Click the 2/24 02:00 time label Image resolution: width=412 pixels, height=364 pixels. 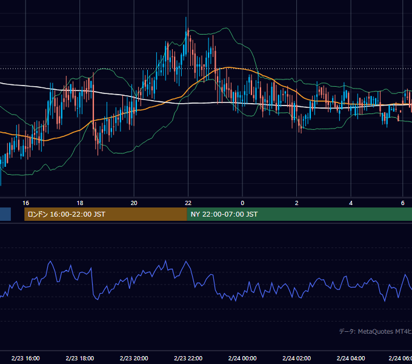[297, 358]
